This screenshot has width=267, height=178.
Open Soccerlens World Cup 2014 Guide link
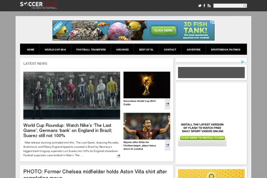coord(139,103)
